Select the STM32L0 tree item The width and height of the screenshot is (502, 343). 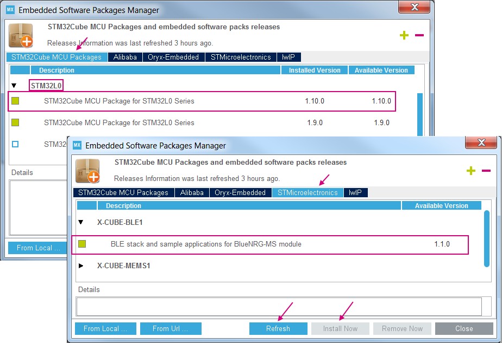(x=46, y=86)
